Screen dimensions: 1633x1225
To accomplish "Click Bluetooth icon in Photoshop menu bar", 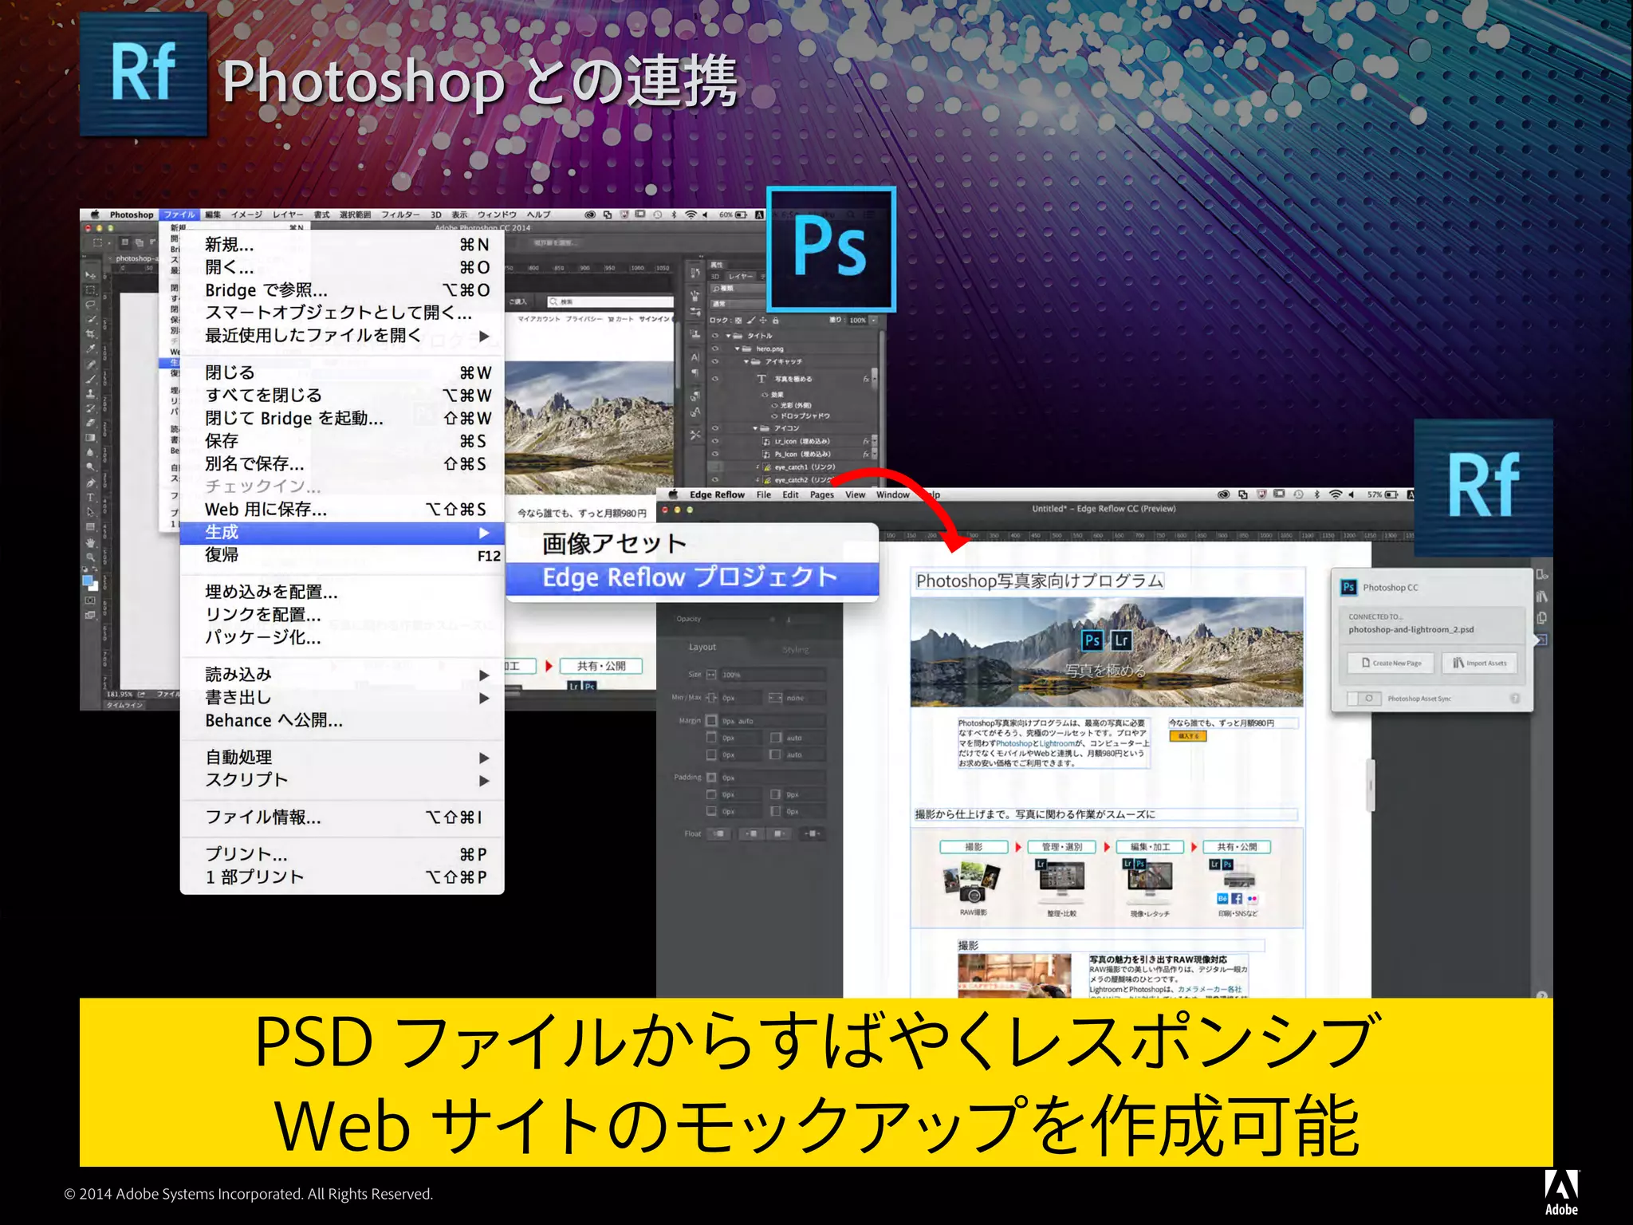I will [674, 215].
